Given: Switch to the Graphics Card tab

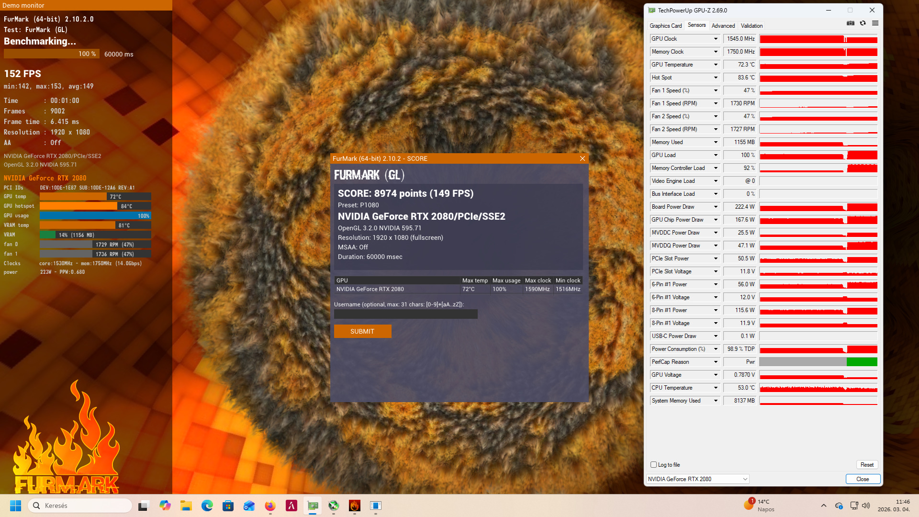Looking at the screenshot, I should (x=665, y=26).
